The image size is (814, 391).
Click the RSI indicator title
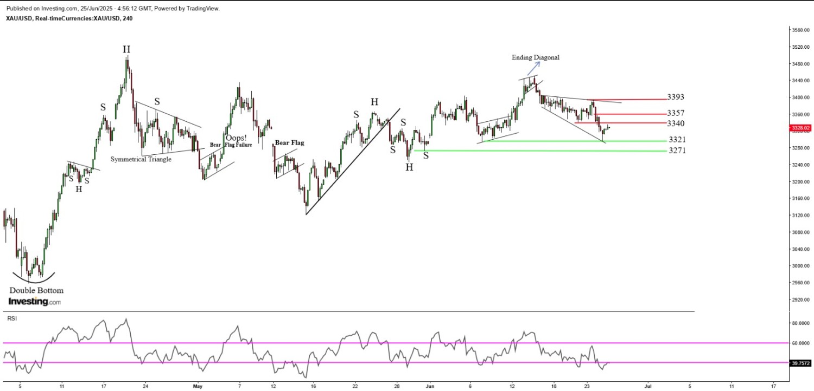11,318
